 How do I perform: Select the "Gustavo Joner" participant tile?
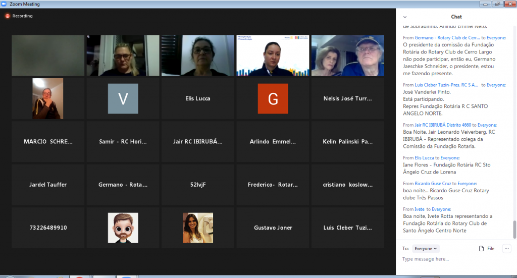[x=273, y=228]
